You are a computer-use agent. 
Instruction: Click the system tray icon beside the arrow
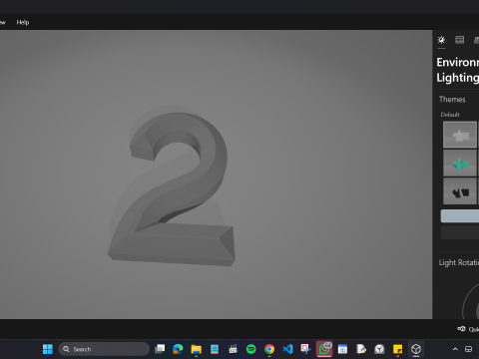click(468, 349)
